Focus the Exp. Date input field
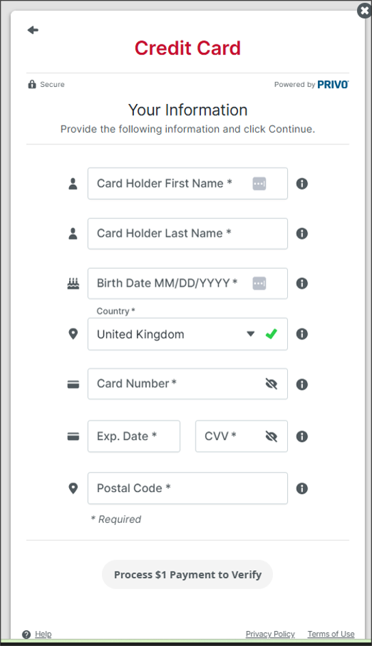 (x=134, y=437)
